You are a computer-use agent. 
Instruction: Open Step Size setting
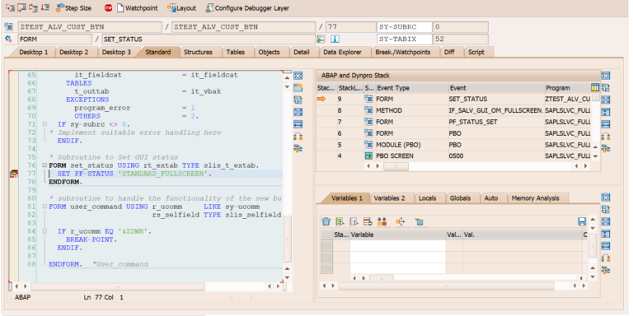(x=74, y=8)
